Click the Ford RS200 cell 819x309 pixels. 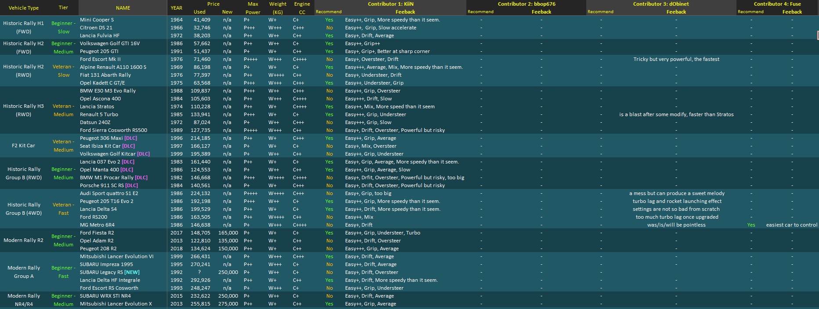tap(123, 217)
